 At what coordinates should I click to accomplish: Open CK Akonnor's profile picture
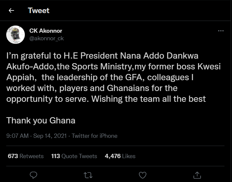tap(16, 35)
